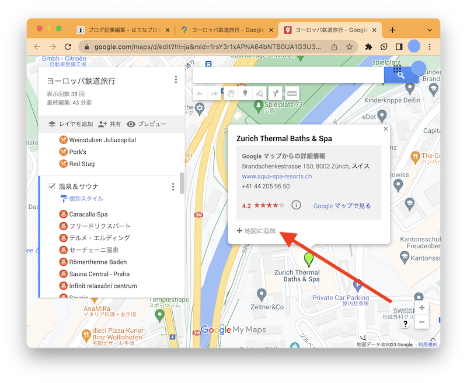Toggle Chrome side panel icon
Image resolution: width=467 pixels, height=383 pixels.
click(399, 47)
